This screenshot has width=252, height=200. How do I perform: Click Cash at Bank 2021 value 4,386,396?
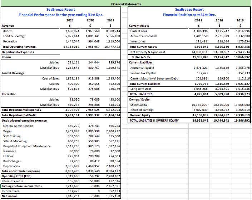[x=201, y=31]
